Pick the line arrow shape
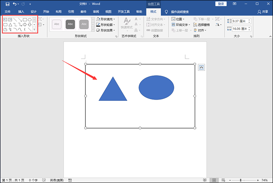273x183 pixels. pos(20,19)
